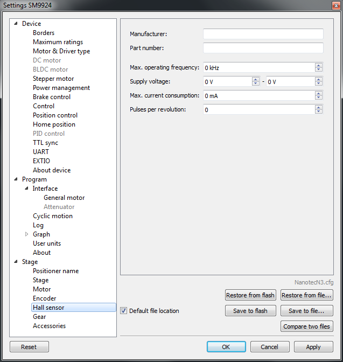Click Save to file button
The image size is (343, 362).
pos(306,311)
